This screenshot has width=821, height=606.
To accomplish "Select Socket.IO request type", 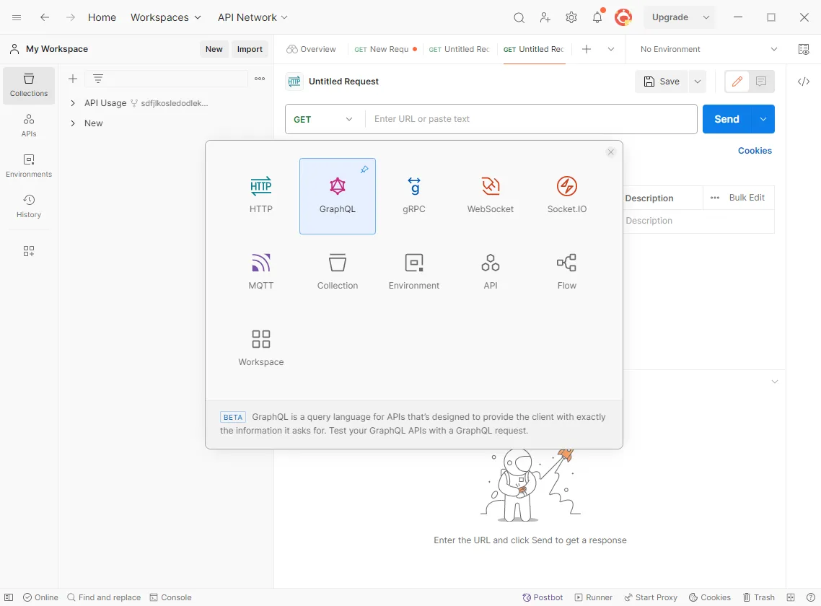I will [566, 196].
